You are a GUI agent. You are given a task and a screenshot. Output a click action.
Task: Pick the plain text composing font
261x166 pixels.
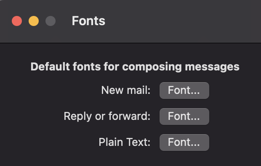point(184,143)
